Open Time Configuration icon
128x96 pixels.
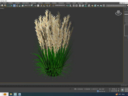pos(118,91)
